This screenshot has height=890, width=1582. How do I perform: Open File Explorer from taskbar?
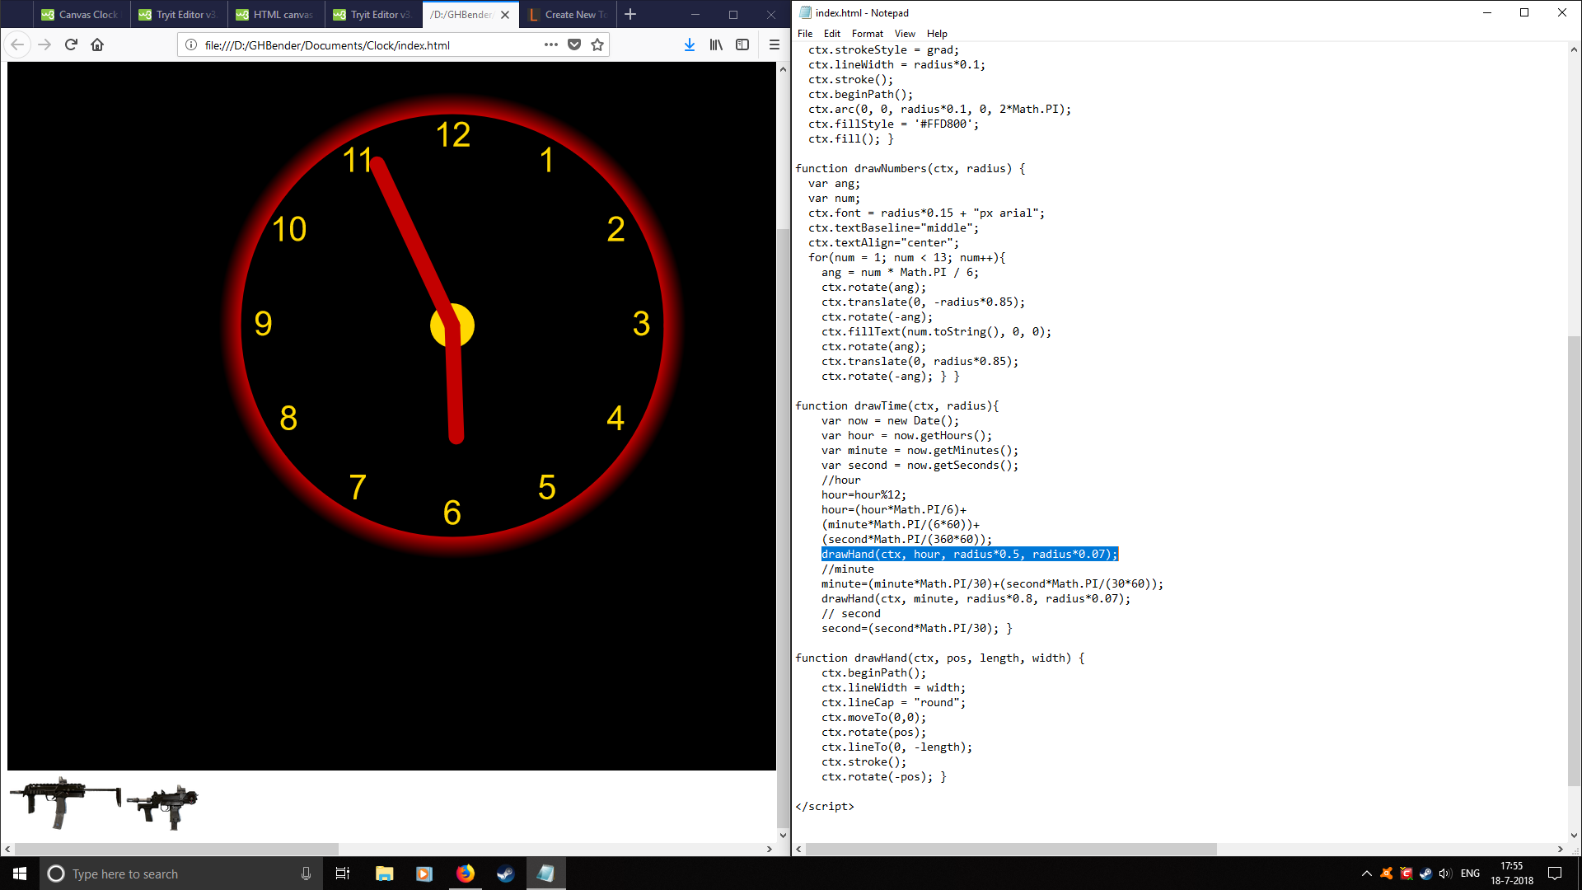tap(384, 874)
